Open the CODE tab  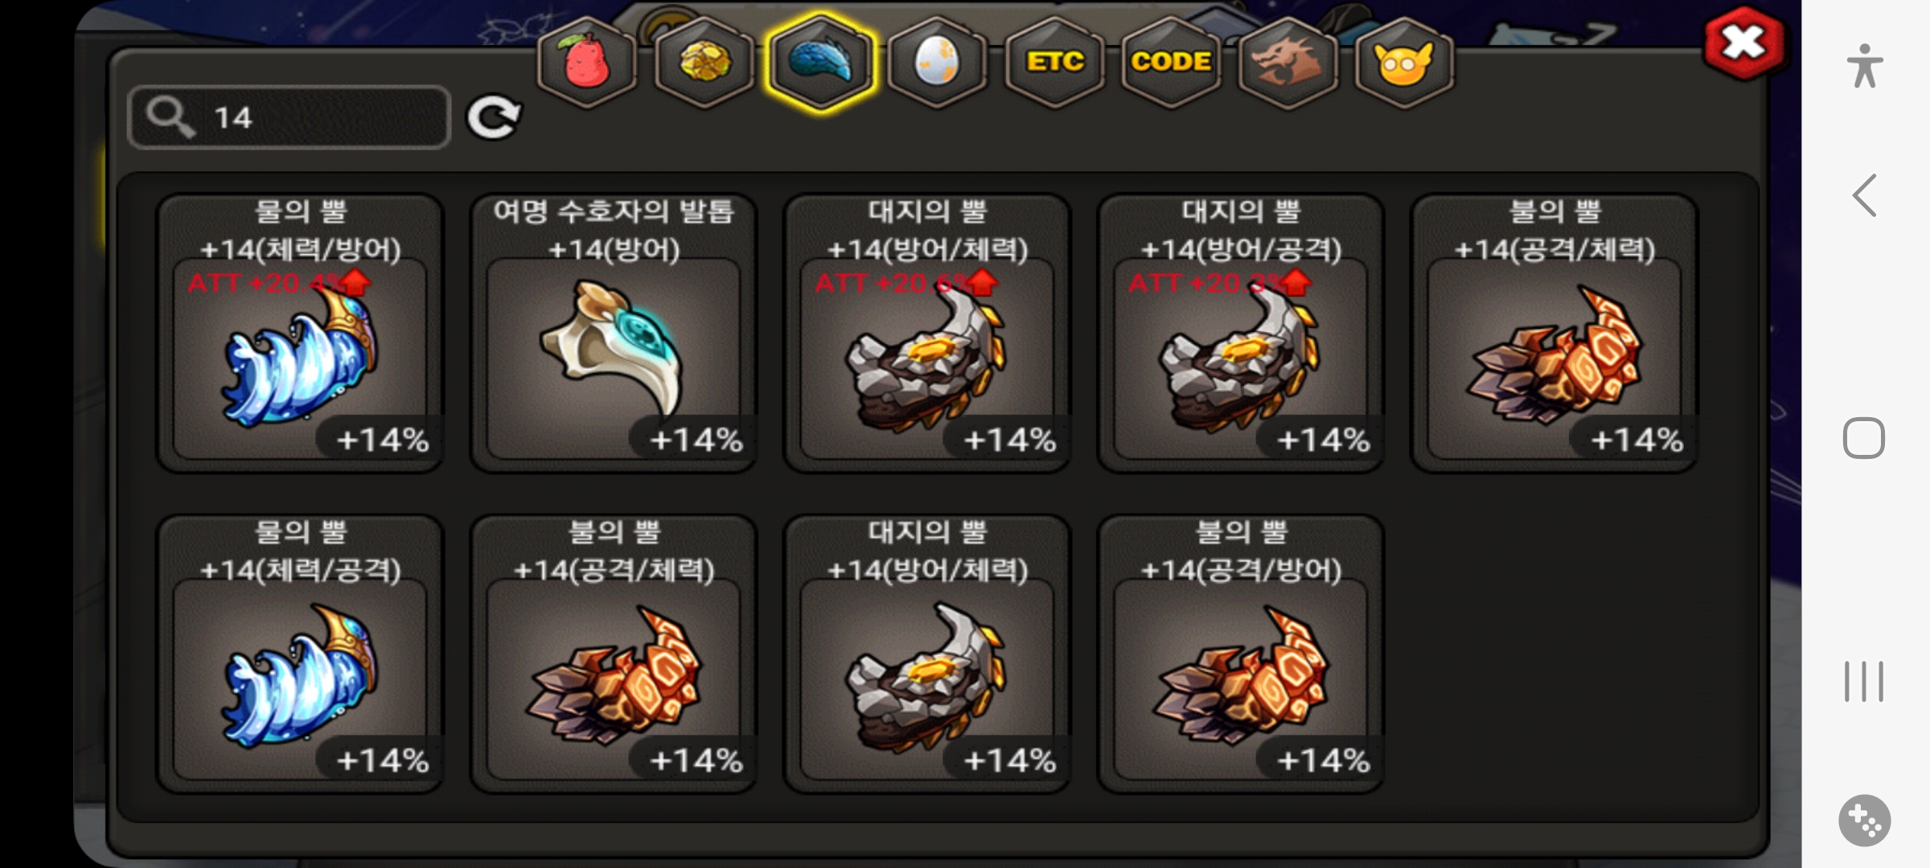[x=1172, y=63]
